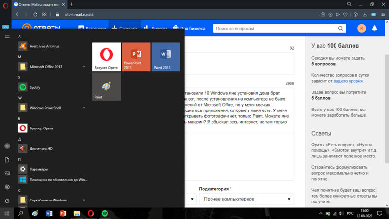Submit search with magnifier icon
Image resolution: width=389 pixels, height=219 pixels.
pyautogui.click(x=341, y=29)
